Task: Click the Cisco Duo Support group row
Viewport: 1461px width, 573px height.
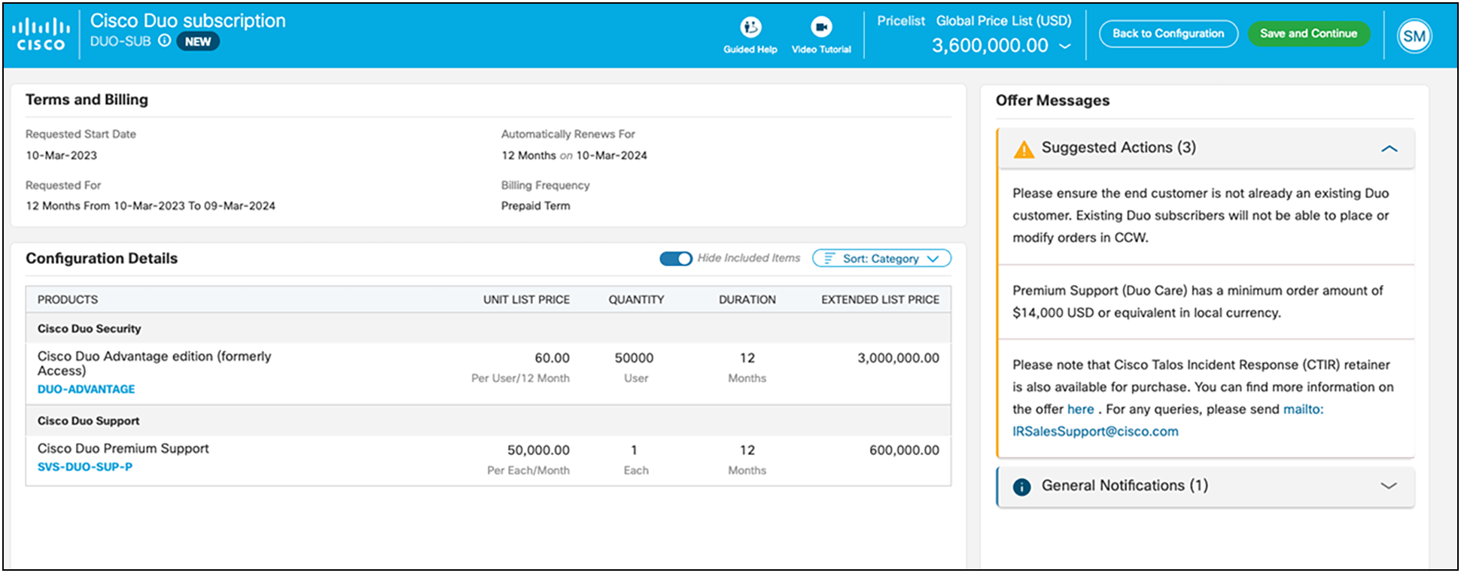Action: [489, 421]
